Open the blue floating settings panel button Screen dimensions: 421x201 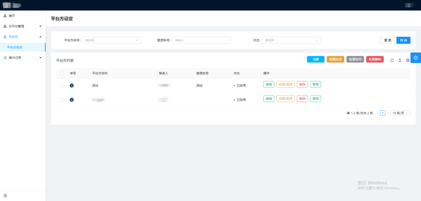pos(416,58)
